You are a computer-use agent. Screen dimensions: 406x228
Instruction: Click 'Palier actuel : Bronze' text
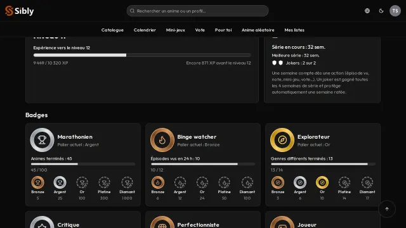(x=199, y=145)
